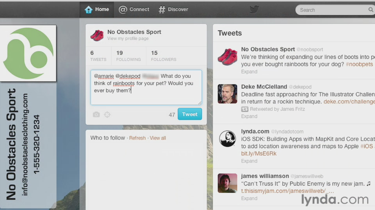Click the add location crosshair icon

(x=107, y=114)
